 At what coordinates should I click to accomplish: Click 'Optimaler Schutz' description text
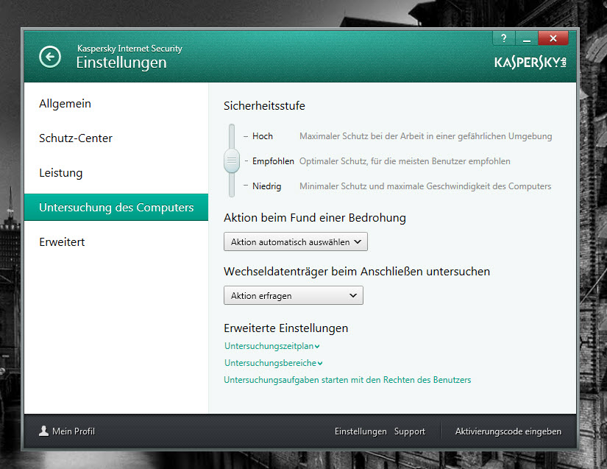tap(405, 161)
